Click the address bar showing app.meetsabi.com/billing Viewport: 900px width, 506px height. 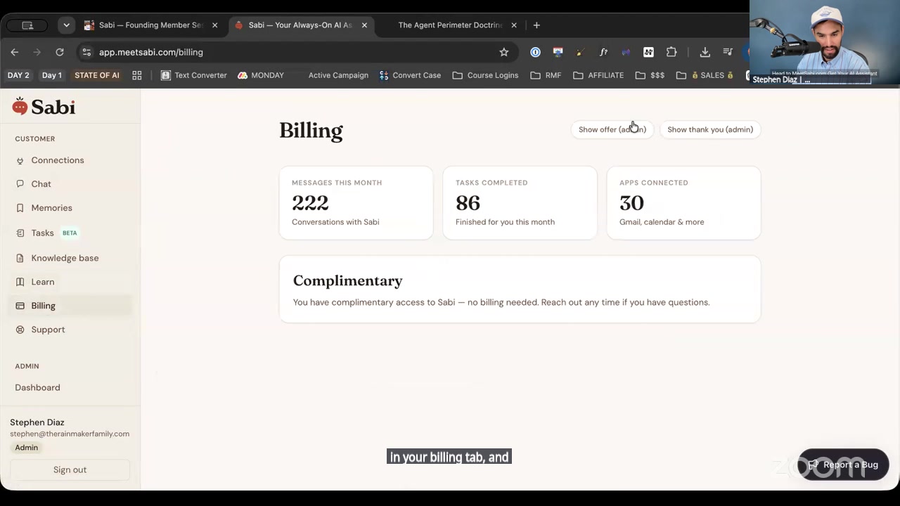(295, 52)
